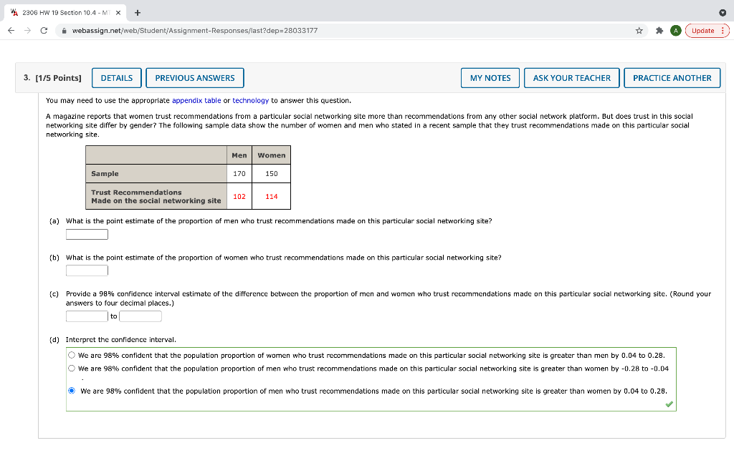View site info lock icon

[x=64, y=30]
